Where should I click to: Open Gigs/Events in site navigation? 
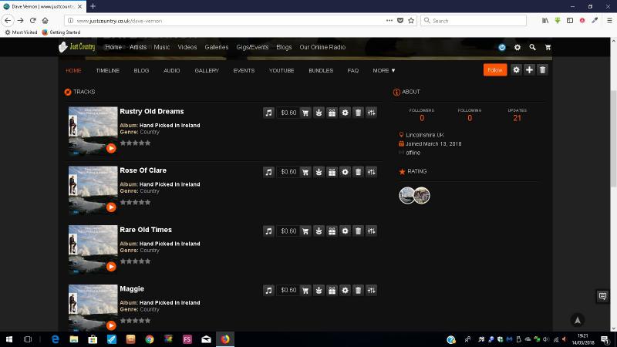252,47
